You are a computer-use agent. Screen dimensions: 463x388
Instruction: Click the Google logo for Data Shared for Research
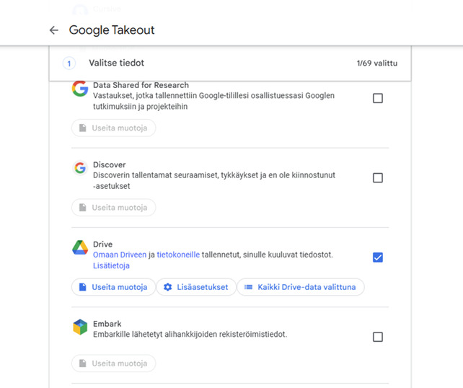coord(80,88)
